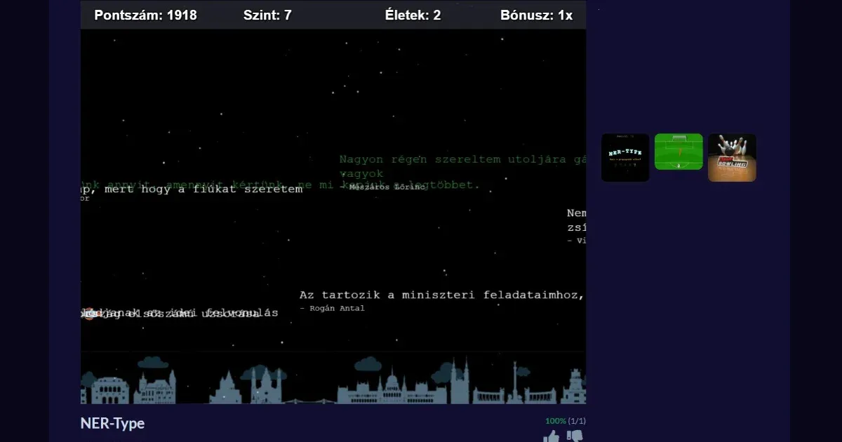
Task: Click the thumbs up rating icon
Action: pyautogui.click(x=552, y=436)
